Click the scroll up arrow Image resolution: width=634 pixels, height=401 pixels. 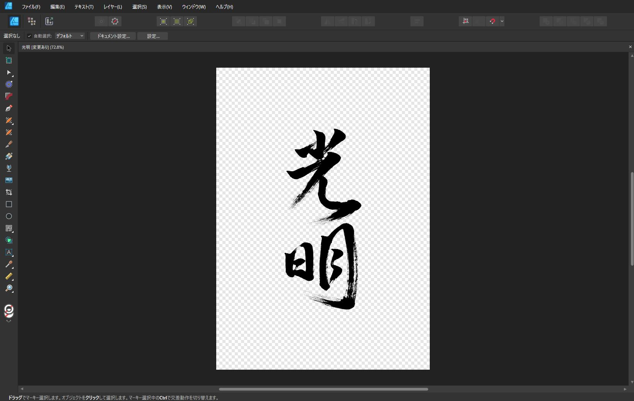pyautogui.click(x=632, y=55)
